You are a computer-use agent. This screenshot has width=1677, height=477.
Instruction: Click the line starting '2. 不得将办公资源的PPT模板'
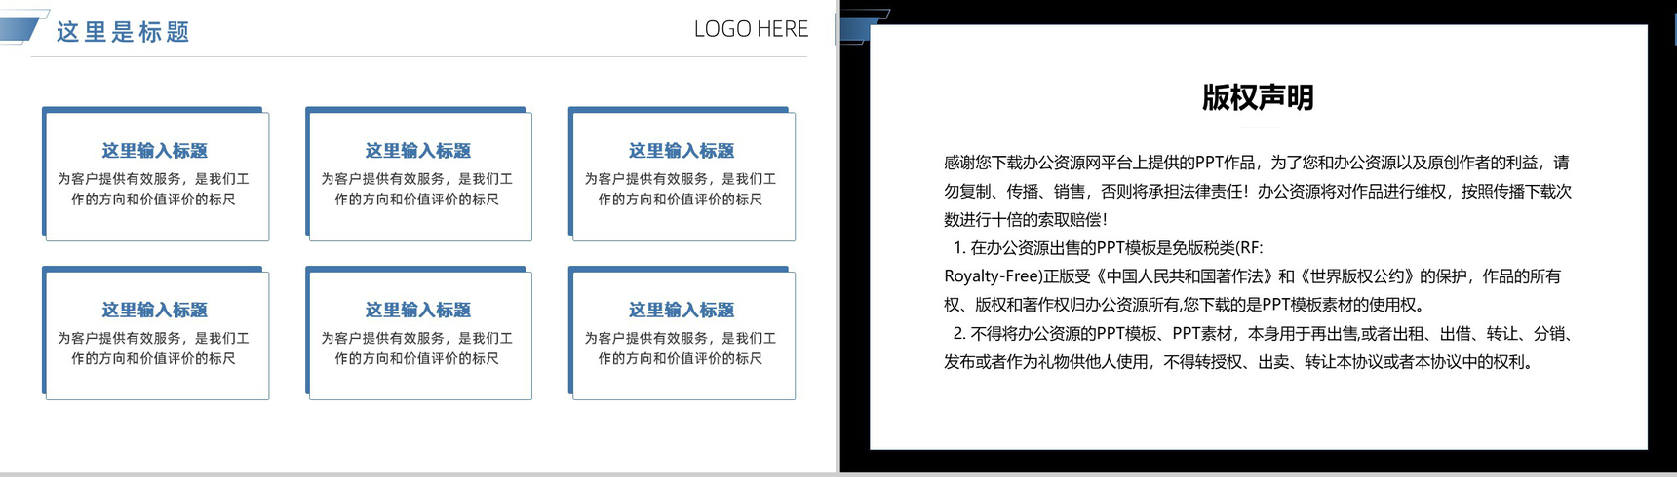[x=1263, y=334]
